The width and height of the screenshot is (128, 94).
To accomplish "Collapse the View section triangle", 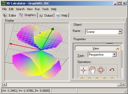I will coord(118,49).
